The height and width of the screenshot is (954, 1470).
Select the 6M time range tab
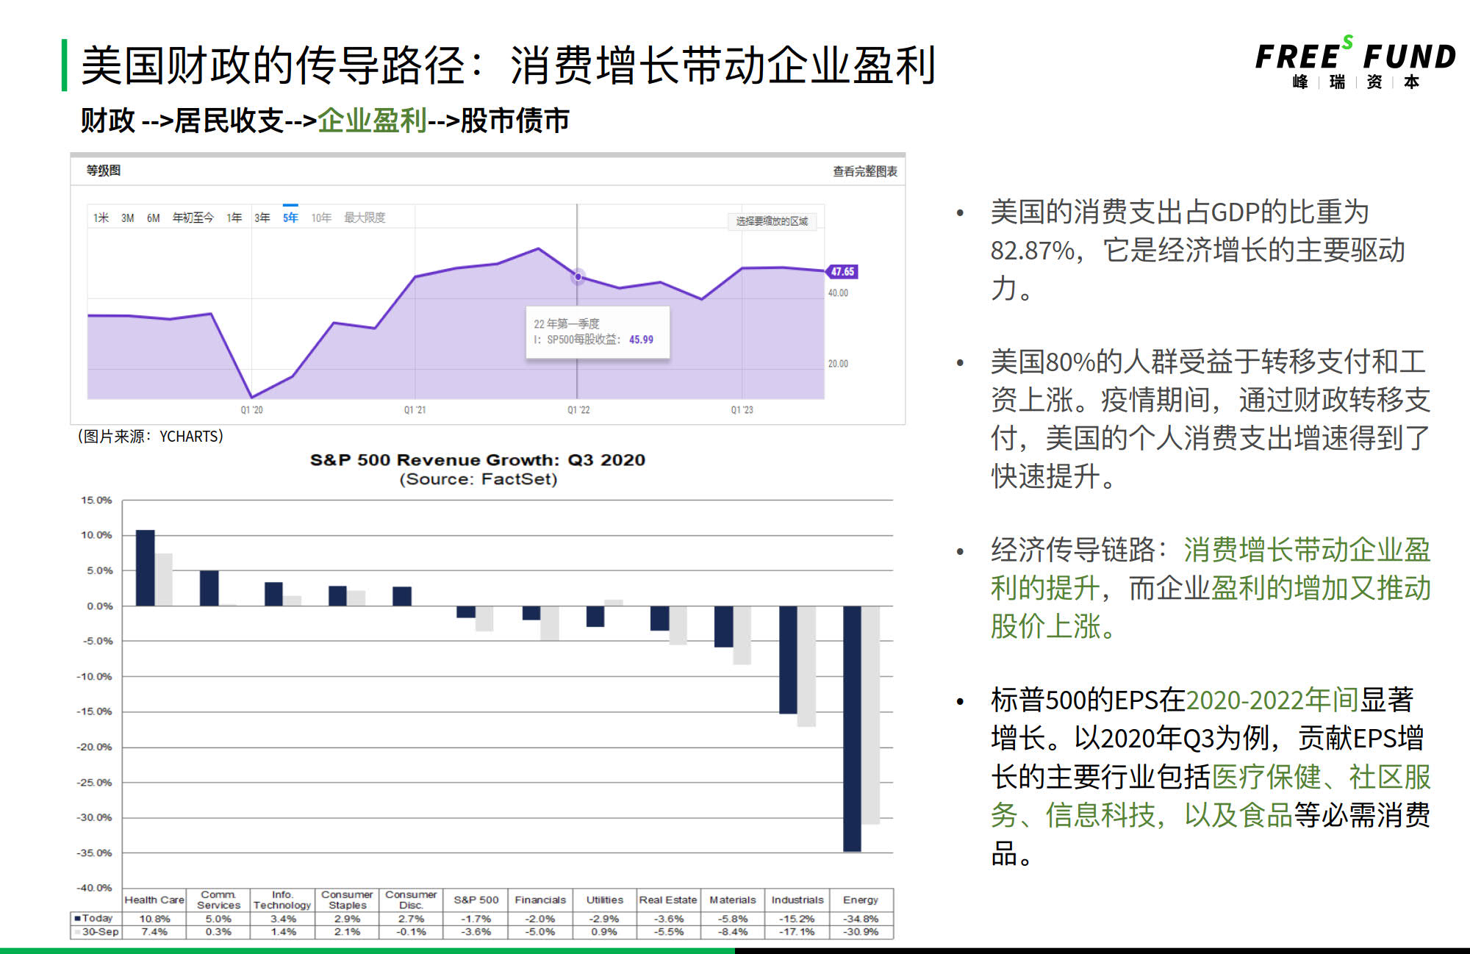153,218
